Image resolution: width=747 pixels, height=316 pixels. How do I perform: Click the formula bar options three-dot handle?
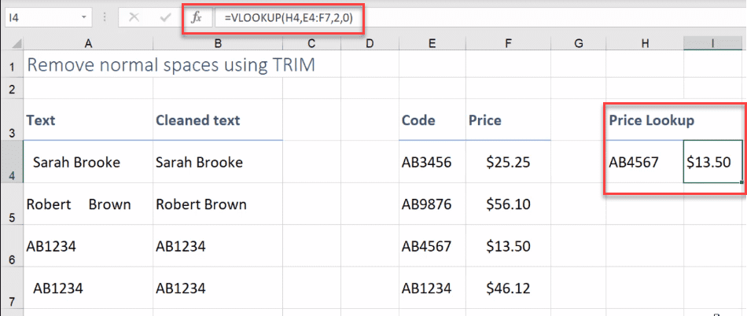(x=105, y=17)
